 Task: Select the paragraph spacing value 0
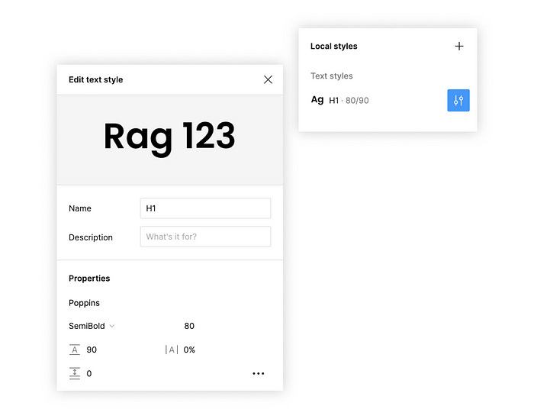tap(89, 374)
